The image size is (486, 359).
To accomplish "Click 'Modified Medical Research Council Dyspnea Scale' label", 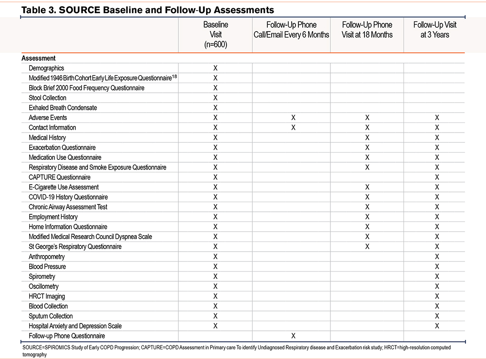I will pos(90,237).
